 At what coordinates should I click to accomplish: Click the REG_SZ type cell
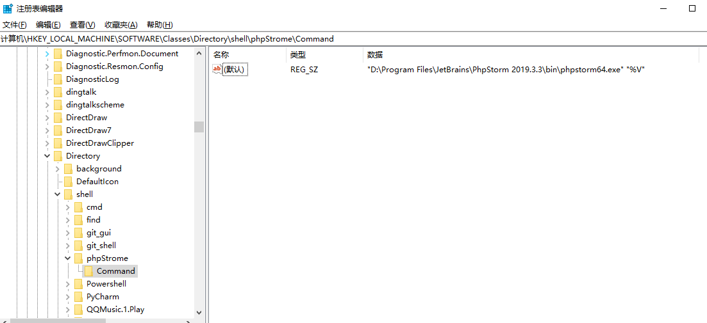(x=304, y=70)
